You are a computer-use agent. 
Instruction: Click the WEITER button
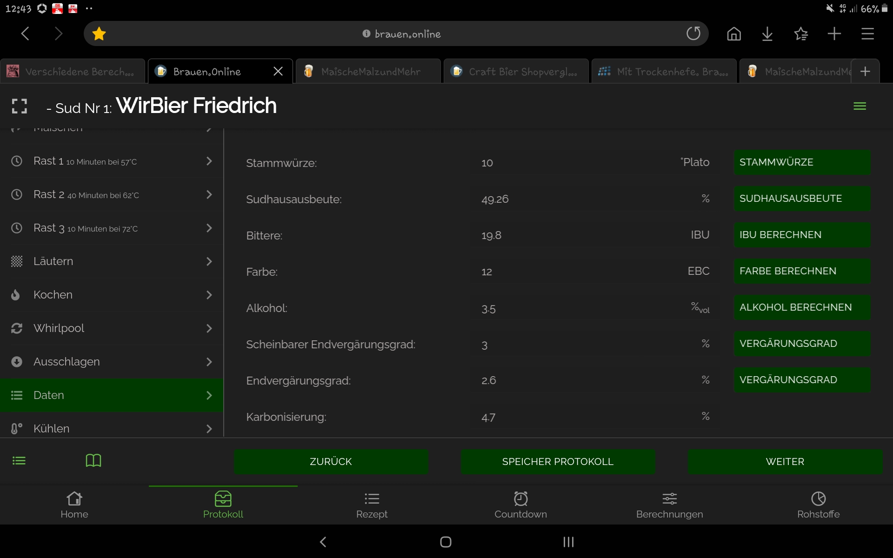coord(785,462)
